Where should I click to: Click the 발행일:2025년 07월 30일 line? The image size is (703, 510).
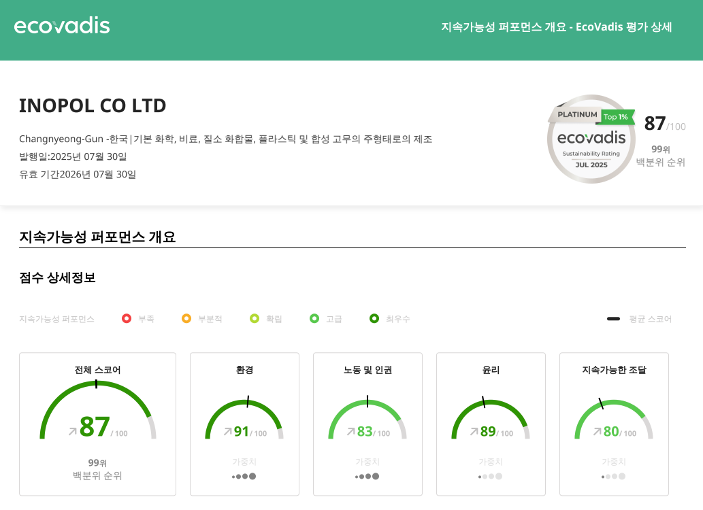point(73,157)
